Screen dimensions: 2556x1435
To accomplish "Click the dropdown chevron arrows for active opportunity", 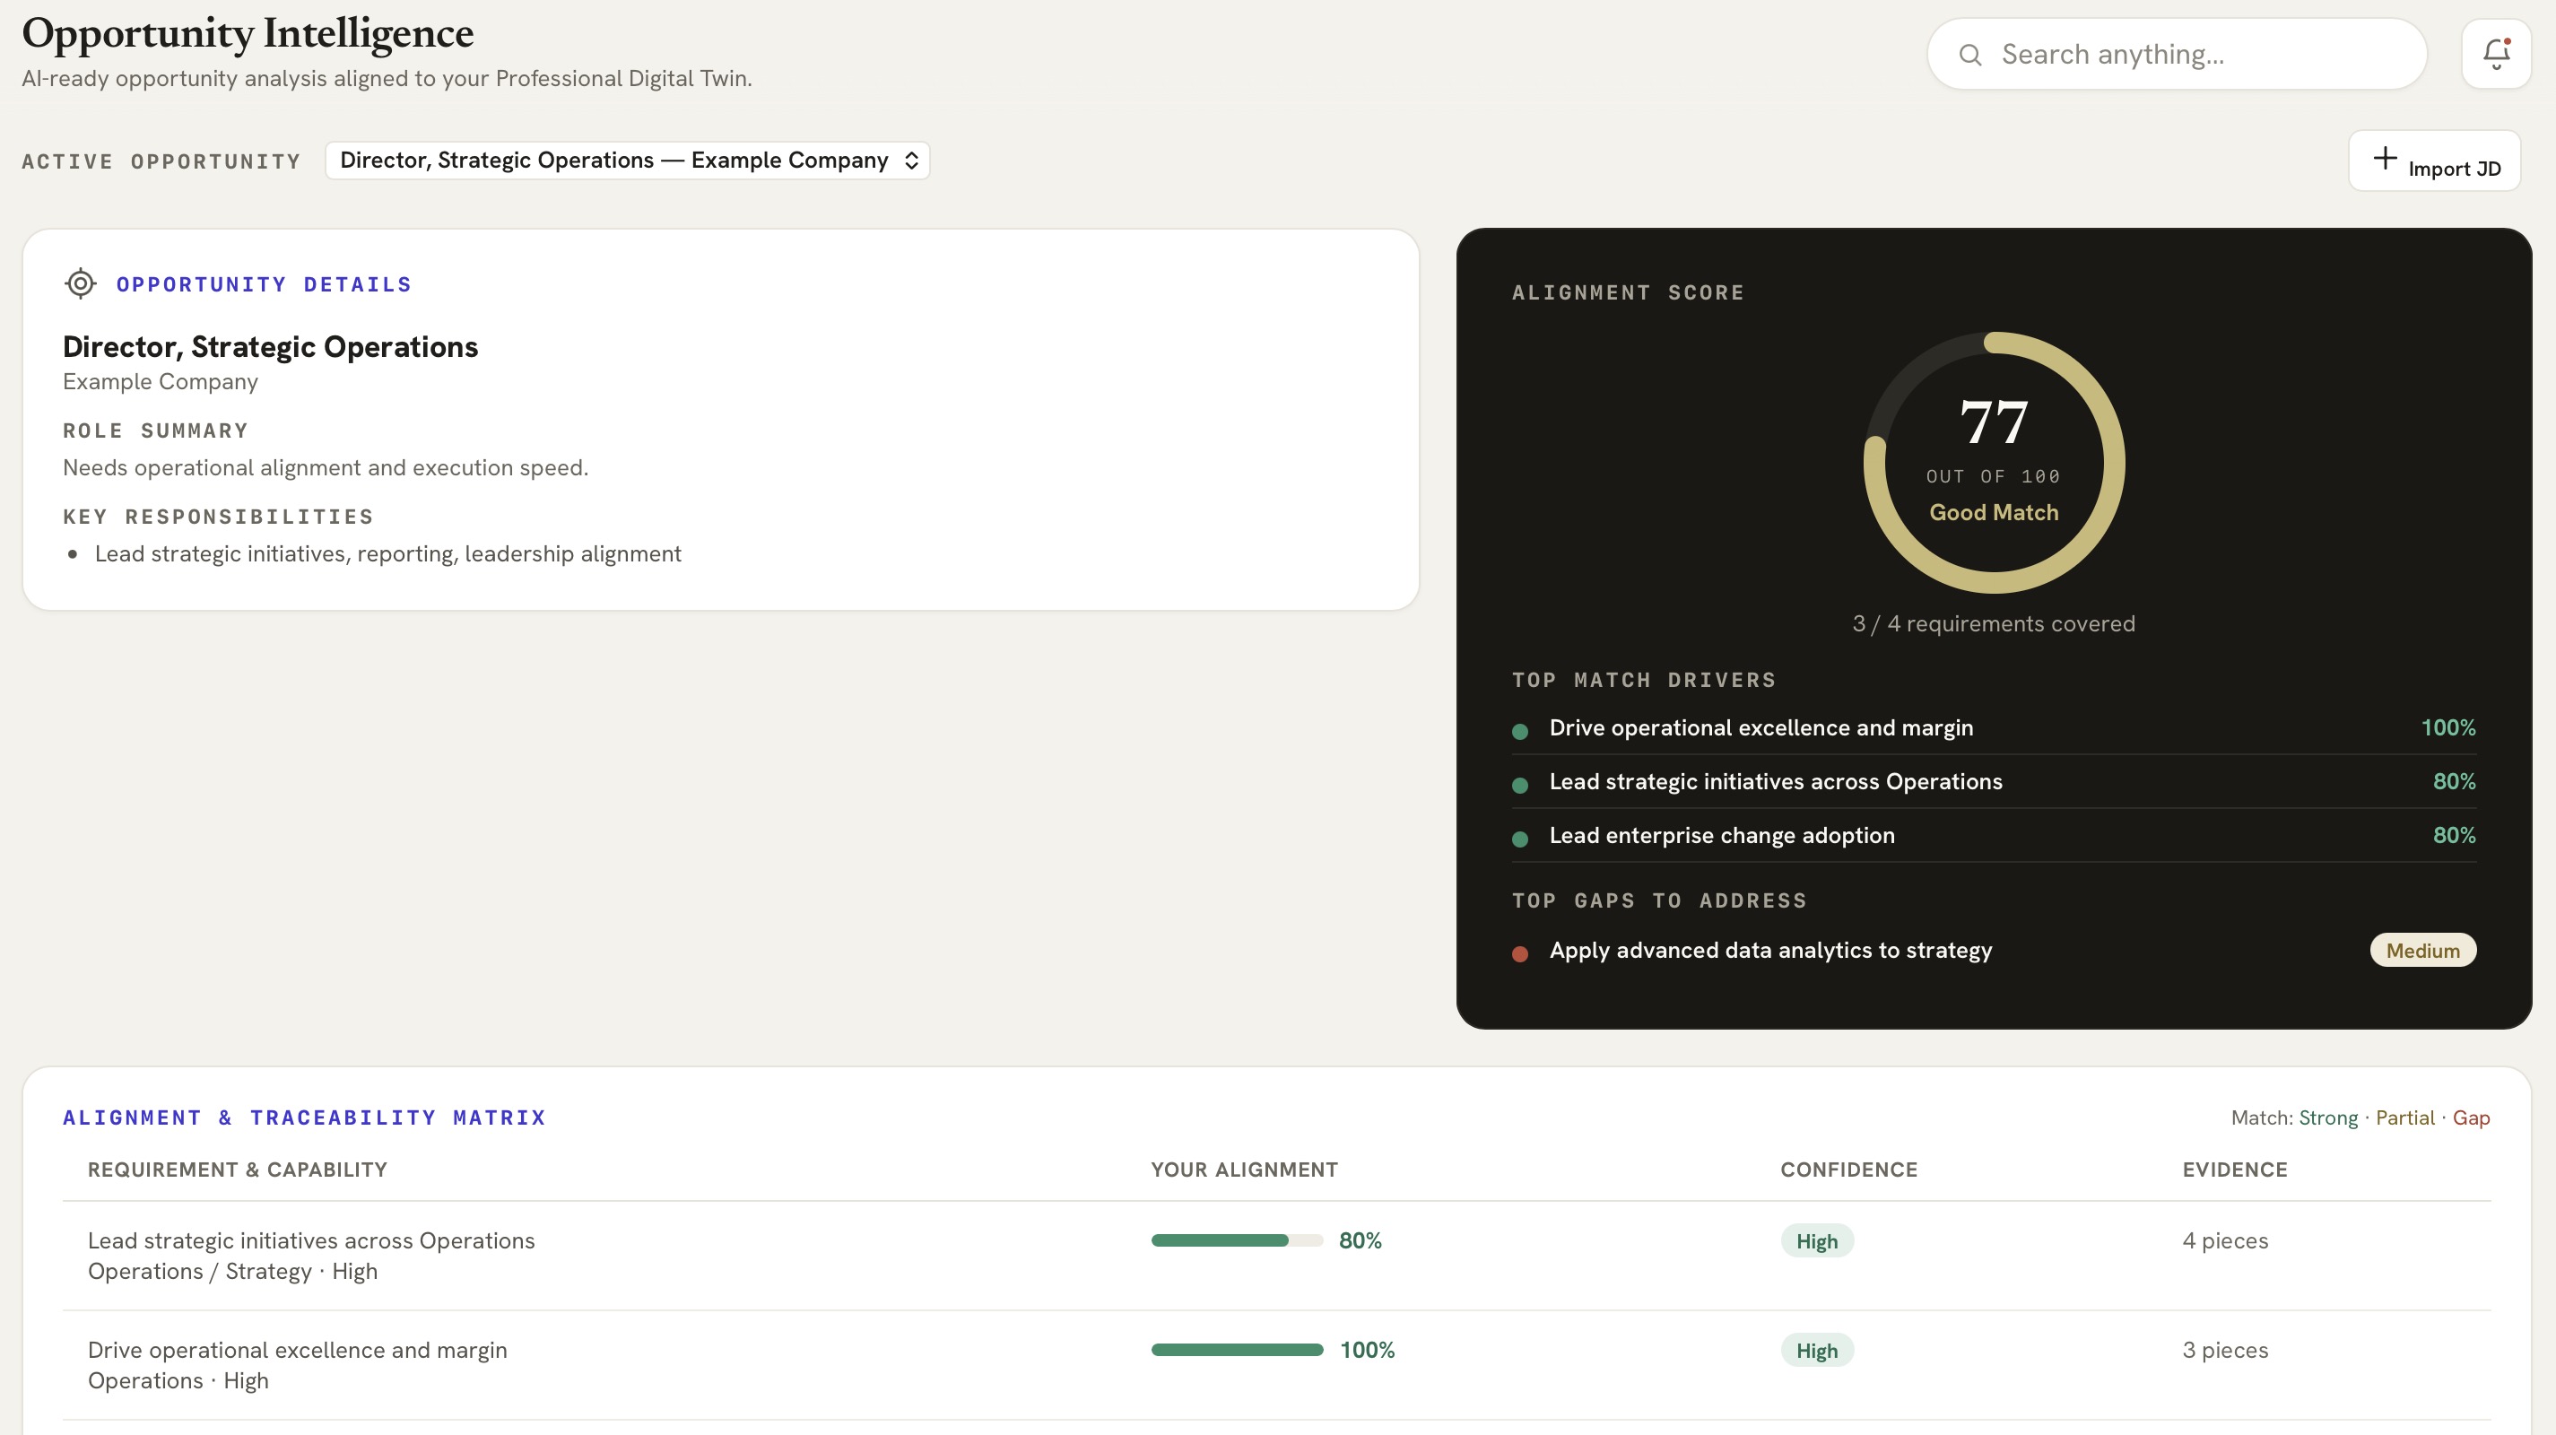I will (x=911, y=161).
